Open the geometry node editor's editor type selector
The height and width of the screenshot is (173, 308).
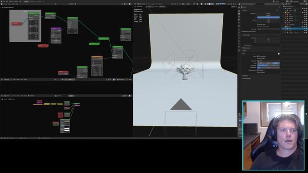(2, 4)
